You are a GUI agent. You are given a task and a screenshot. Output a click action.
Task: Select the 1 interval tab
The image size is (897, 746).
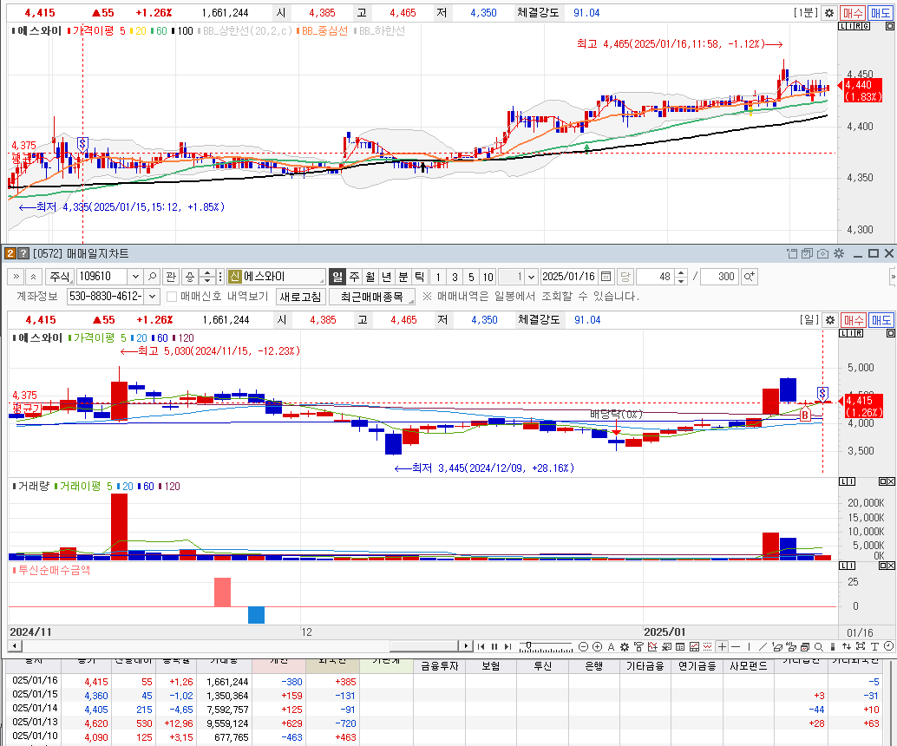(438, 277)
